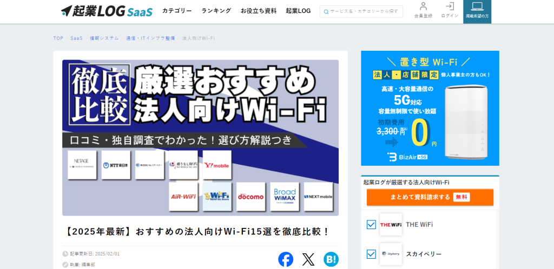This screenshot has height=269, width=554.
Task: Share article on X
Action: (308, 259)
